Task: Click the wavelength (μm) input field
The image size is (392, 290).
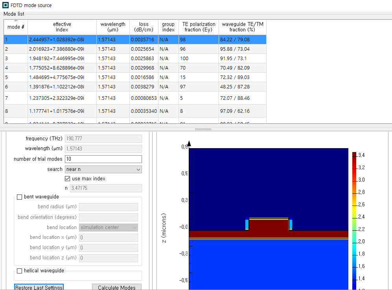Action: pos(103,149)
